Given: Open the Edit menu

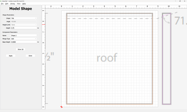Looking at the screenshot, I should (x=7, y=4).
